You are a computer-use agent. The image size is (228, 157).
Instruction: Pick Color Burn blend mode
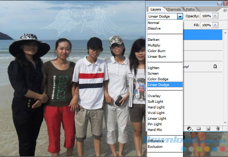point(157,51)
